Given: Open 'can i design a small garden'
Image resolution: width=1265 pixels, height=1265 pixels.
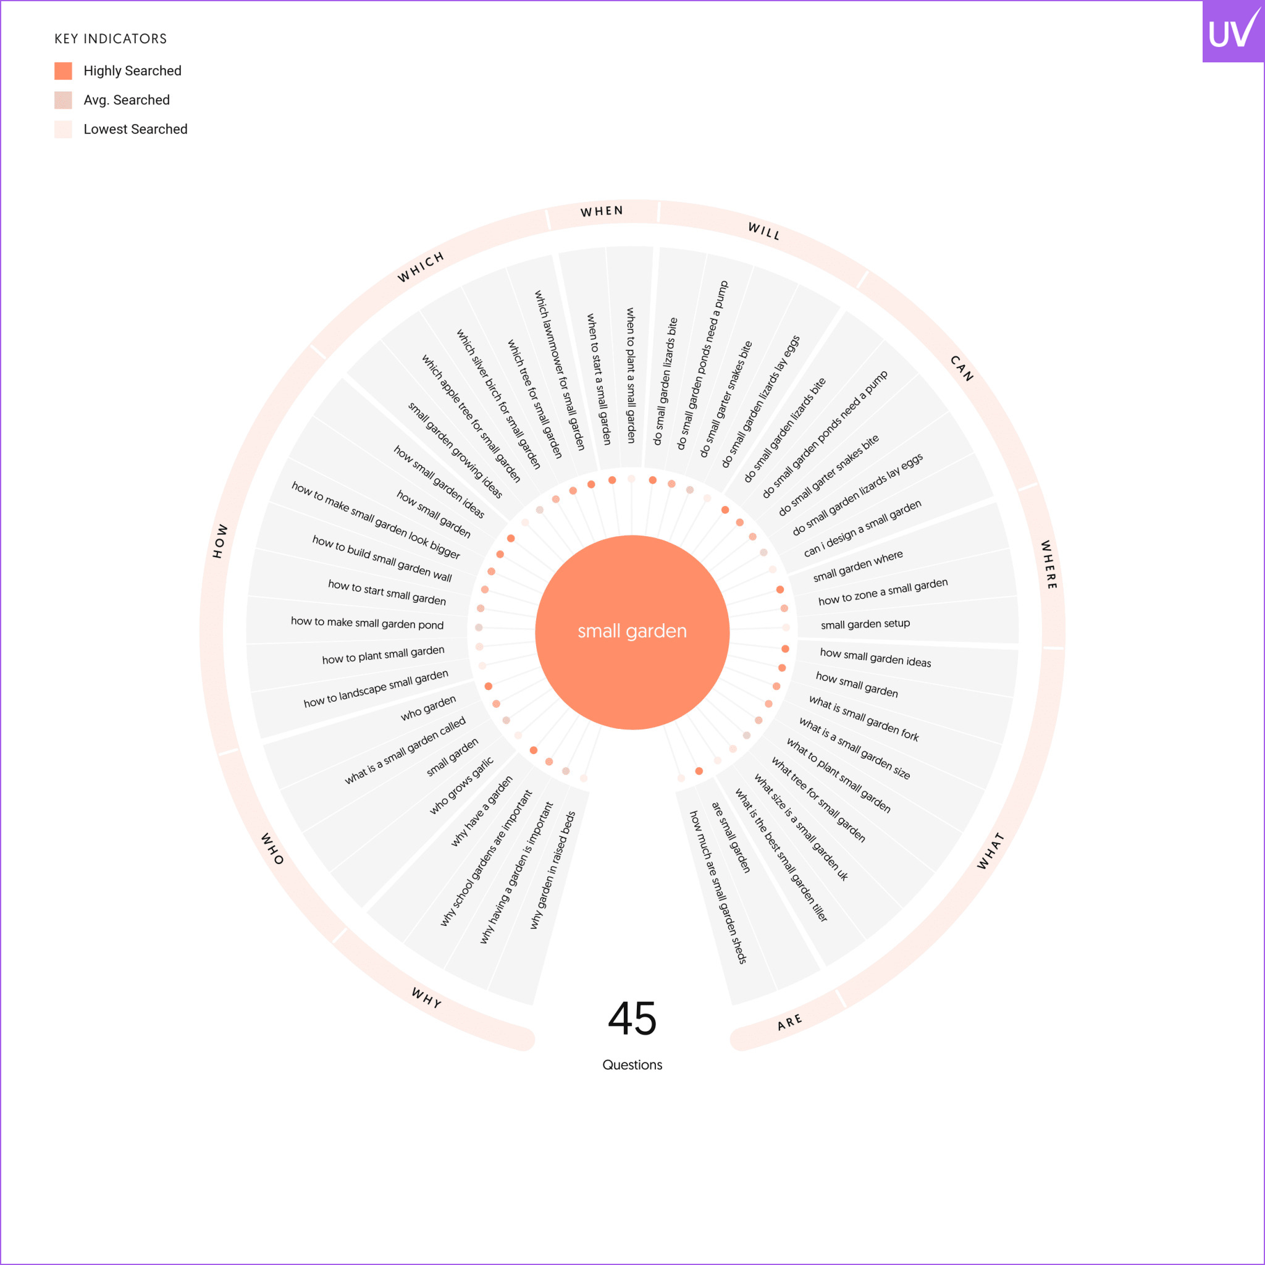Looking at the screenshot, I should tap(862, 528).
